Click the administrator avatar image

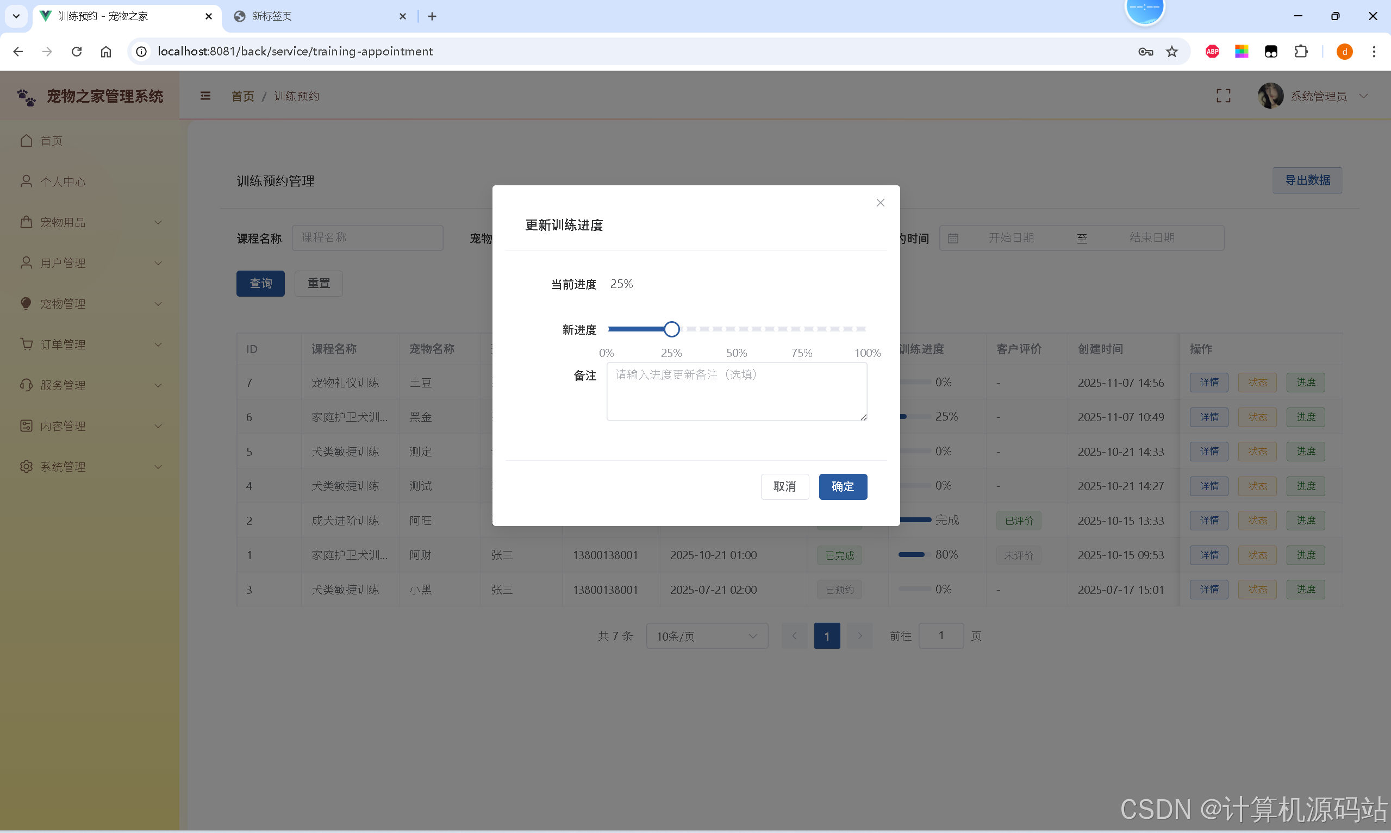(1270, 96)
